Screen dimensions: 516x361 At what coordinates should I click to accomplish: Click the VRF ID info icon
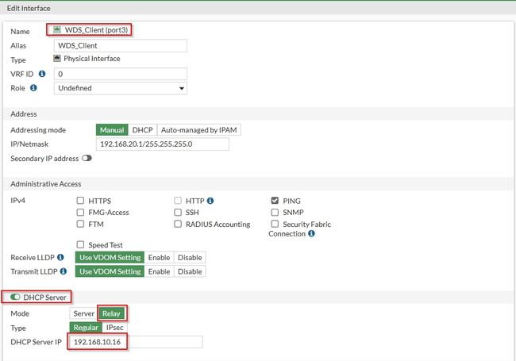[42, 74]
